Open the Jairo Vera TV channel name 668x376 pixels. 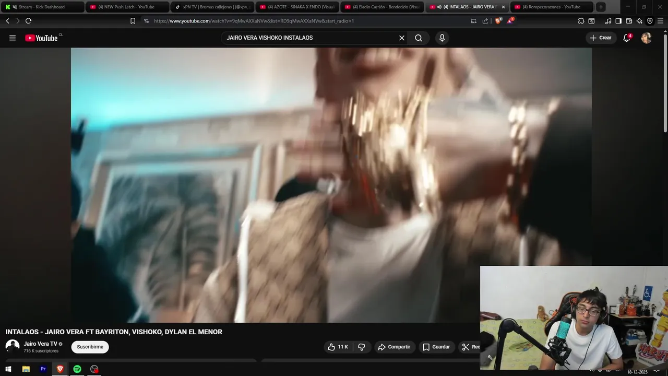40,344
